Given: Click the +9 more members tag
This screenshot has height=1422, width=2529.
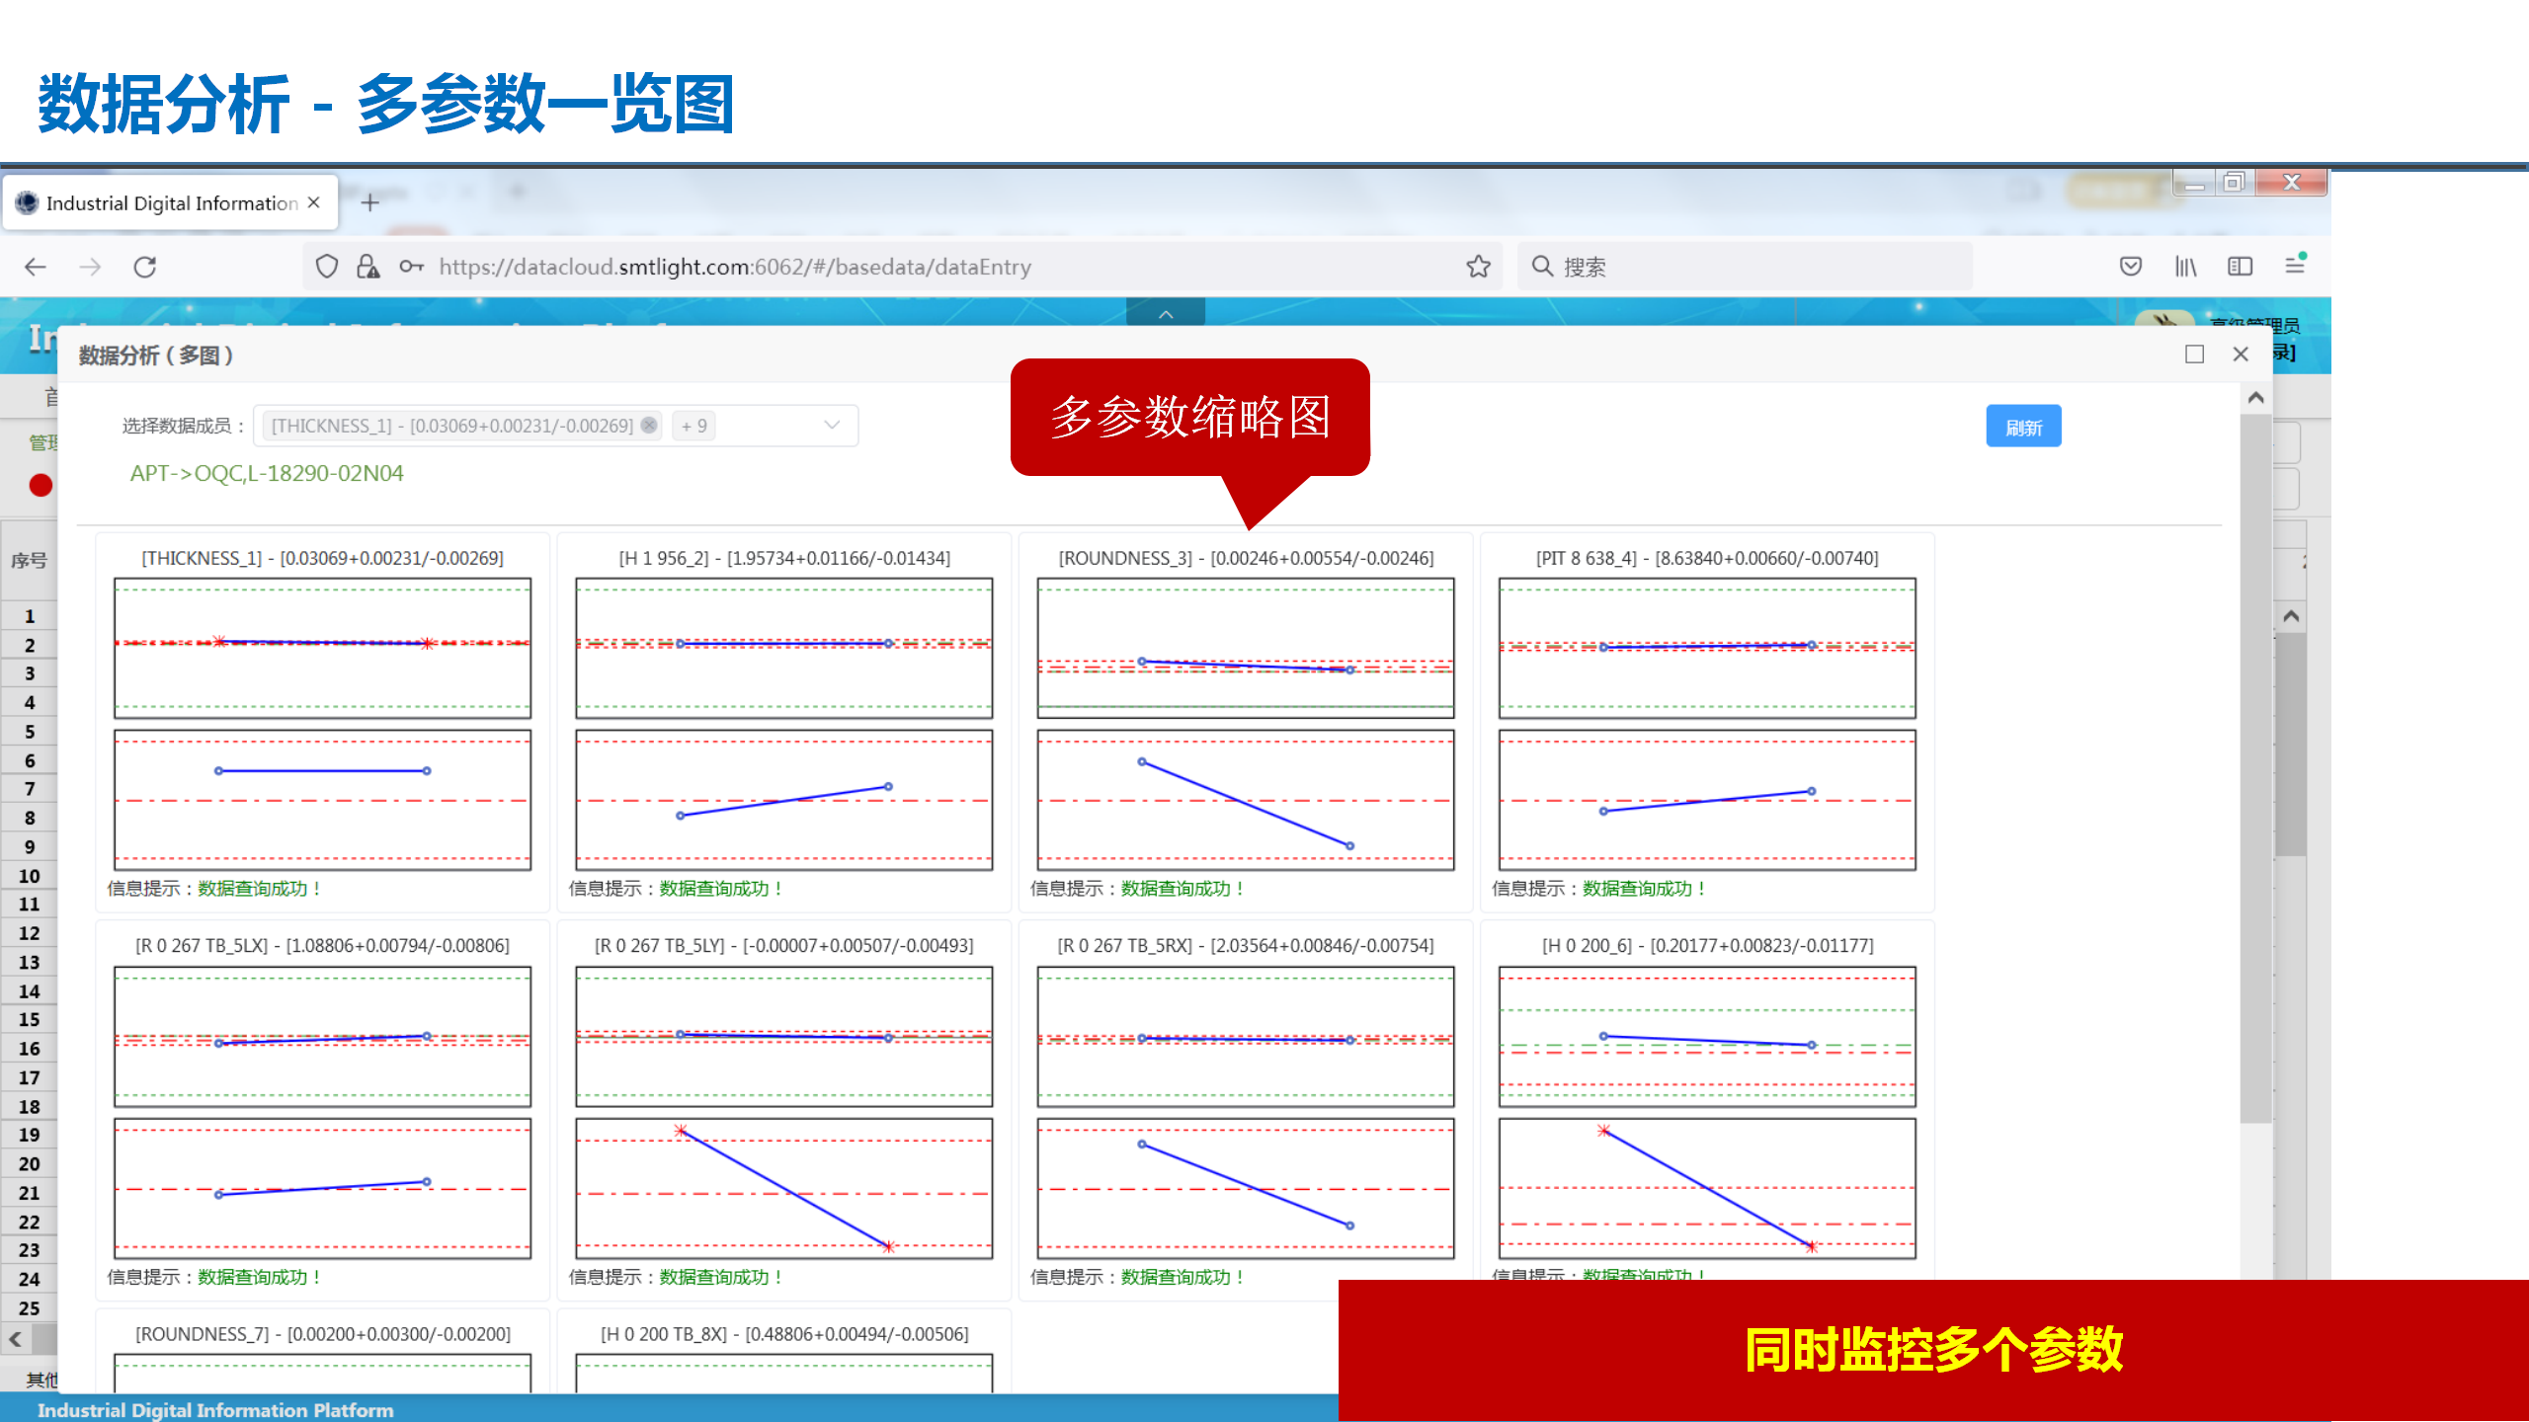Looking at the screenshot, I should (693, 426).
